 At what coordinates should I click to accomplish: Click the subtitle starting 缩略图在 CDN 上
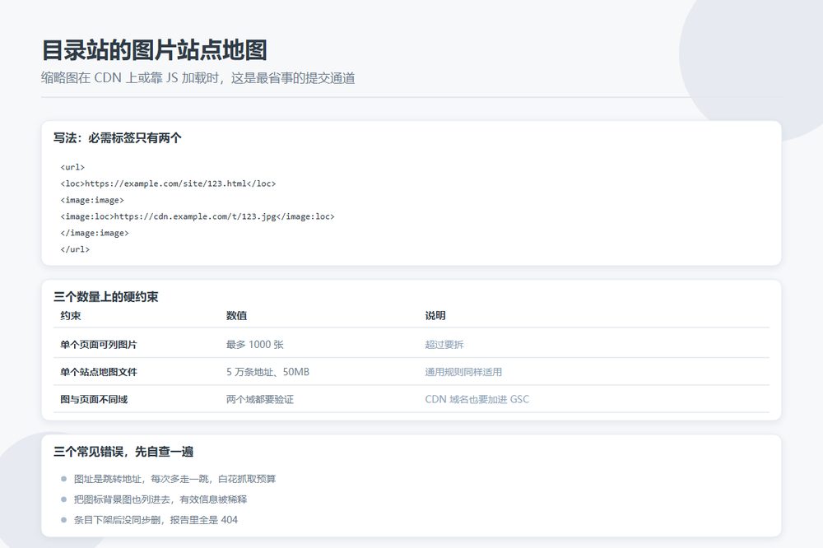click(198, 78)
